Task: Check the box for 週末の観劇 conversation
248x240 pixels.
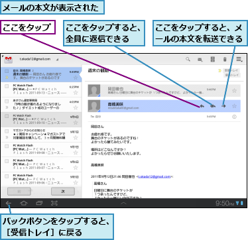Action: pos(7,71)
